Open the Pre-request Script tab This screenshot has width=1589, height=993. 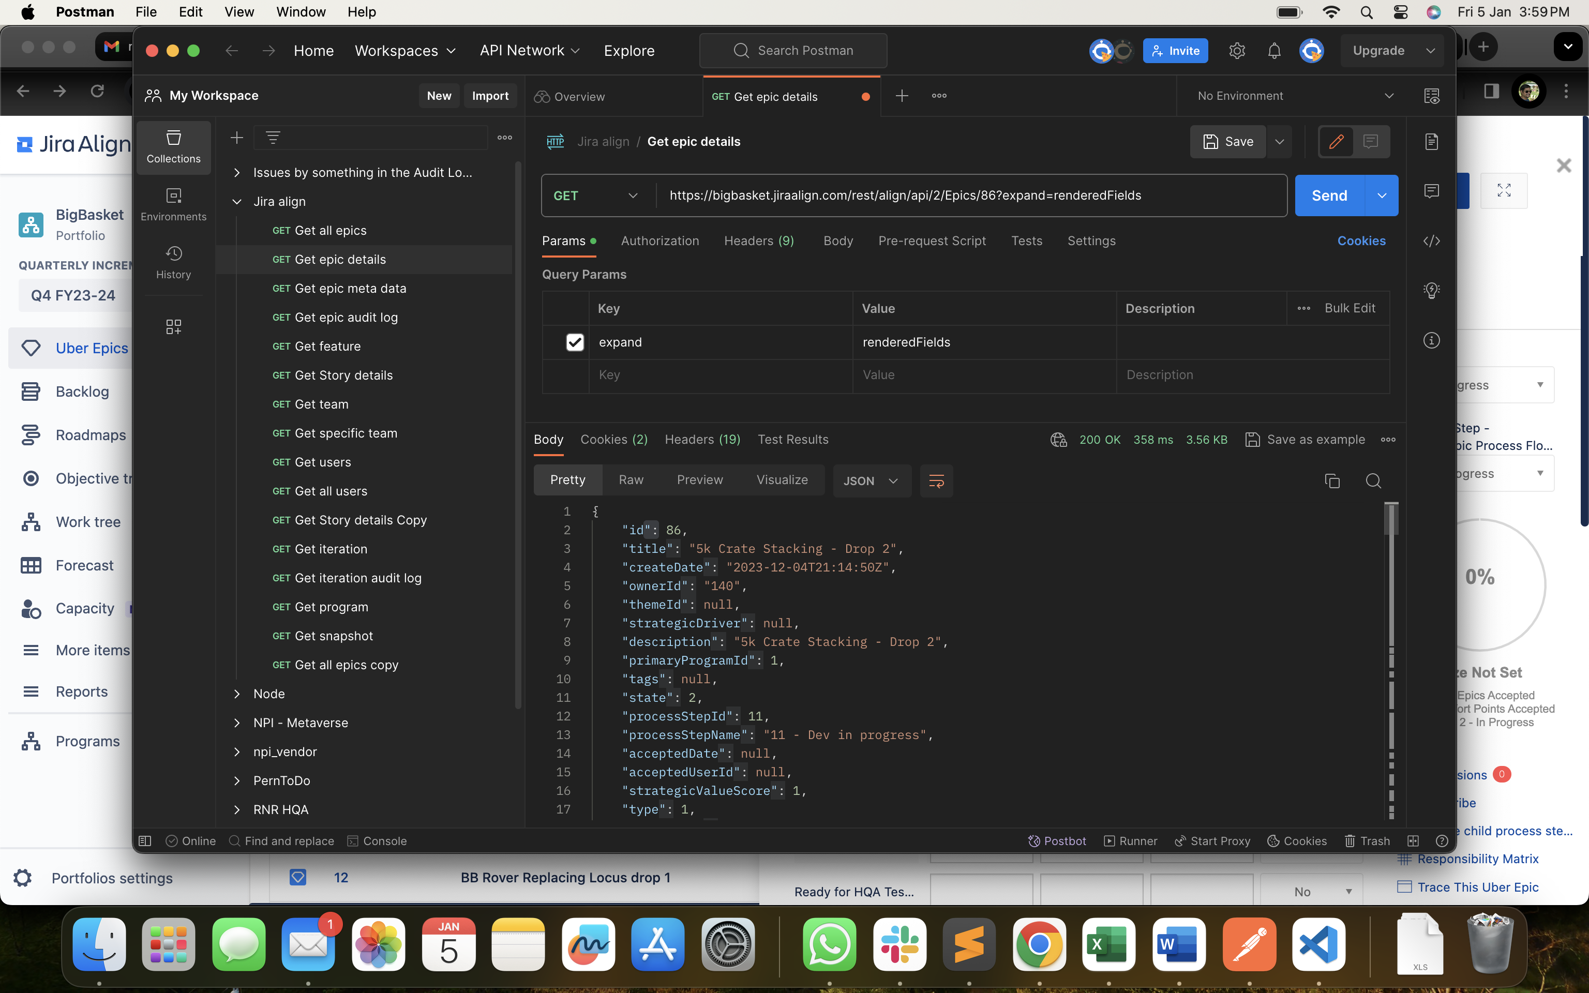(933, 241)
